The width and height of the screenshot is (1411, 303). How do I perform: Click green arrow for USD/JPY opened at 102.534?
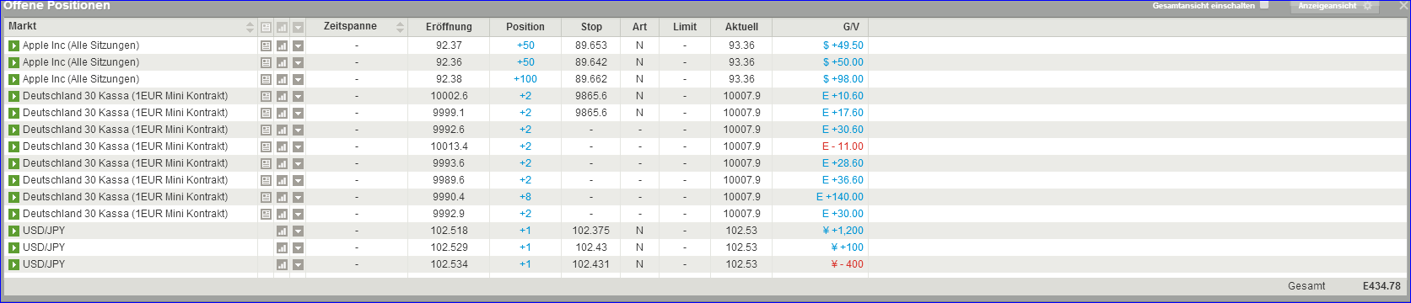pos(13,264)
